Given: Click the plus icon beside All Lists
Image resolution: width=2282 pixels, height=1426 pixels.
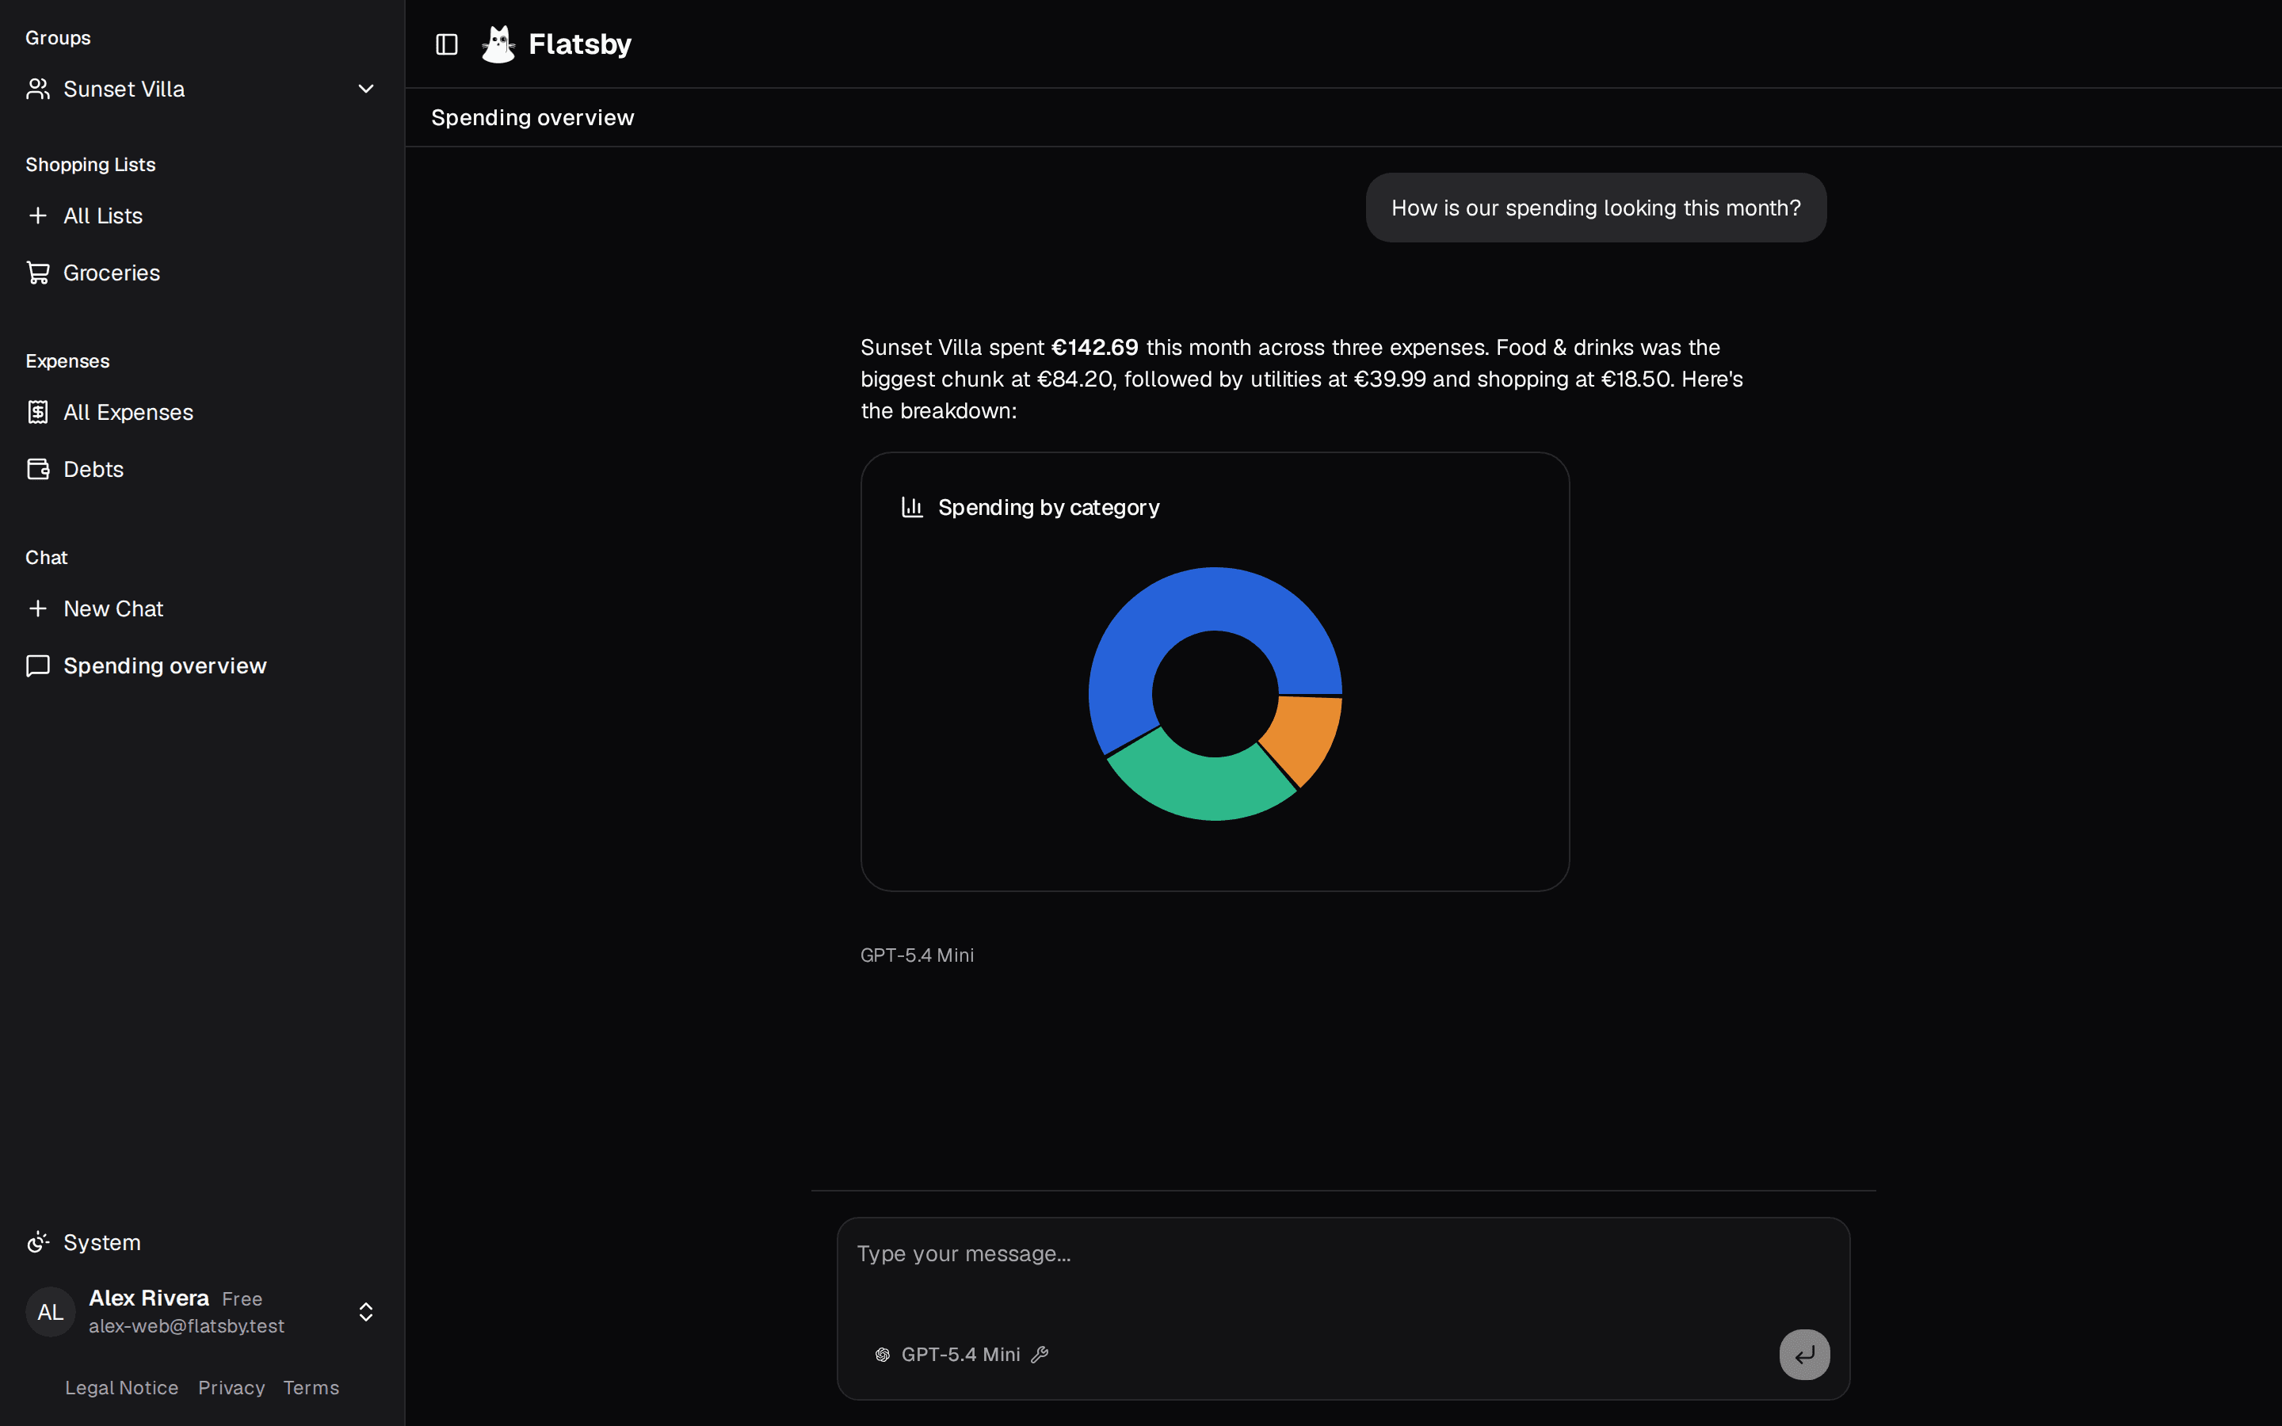Looking at the screenshot, I should pyautogui.click(x=38, y=216).
